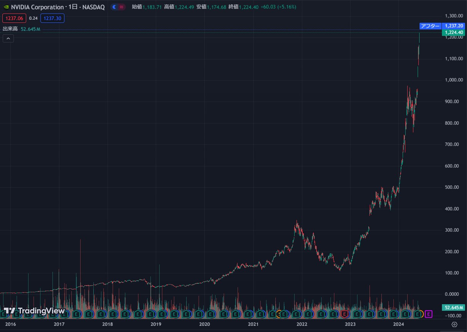Click the アフター after-hours price label
This screenshot has width=467, height=332.
(430, 26)
